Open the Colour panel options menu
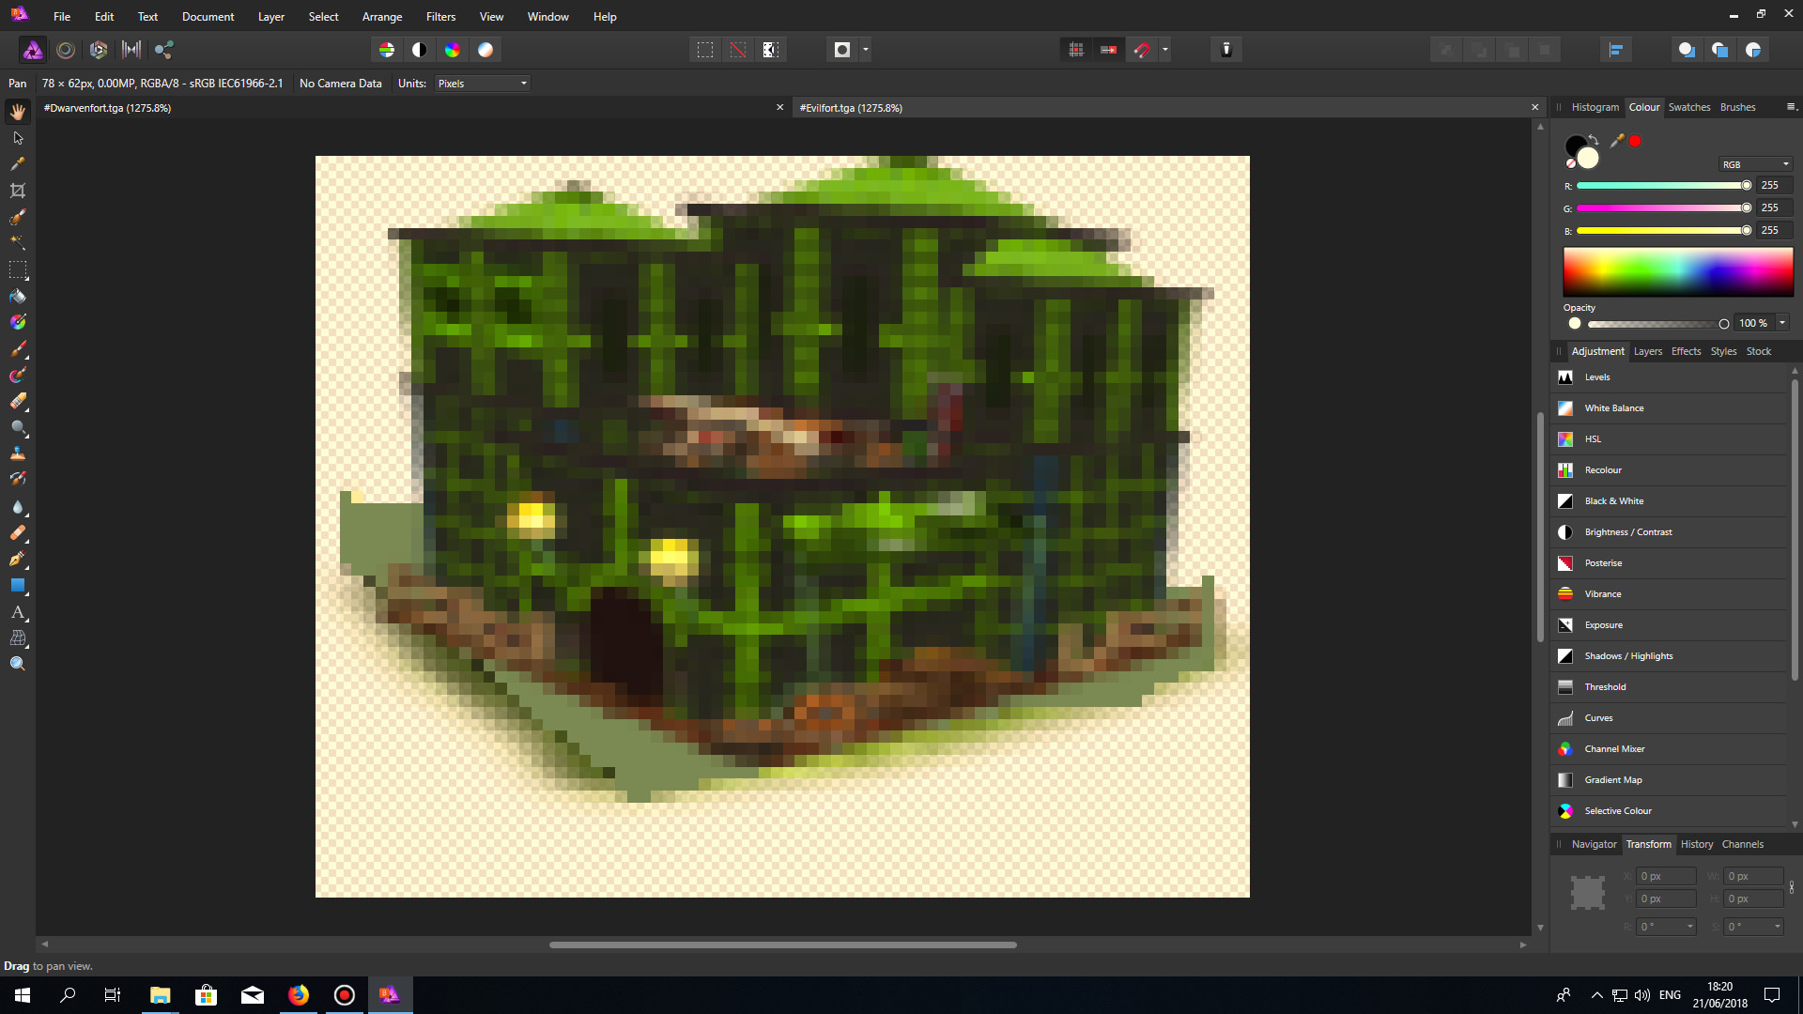The height and width of the screenshot is (1014, 1803). (x=1790, y=107)
